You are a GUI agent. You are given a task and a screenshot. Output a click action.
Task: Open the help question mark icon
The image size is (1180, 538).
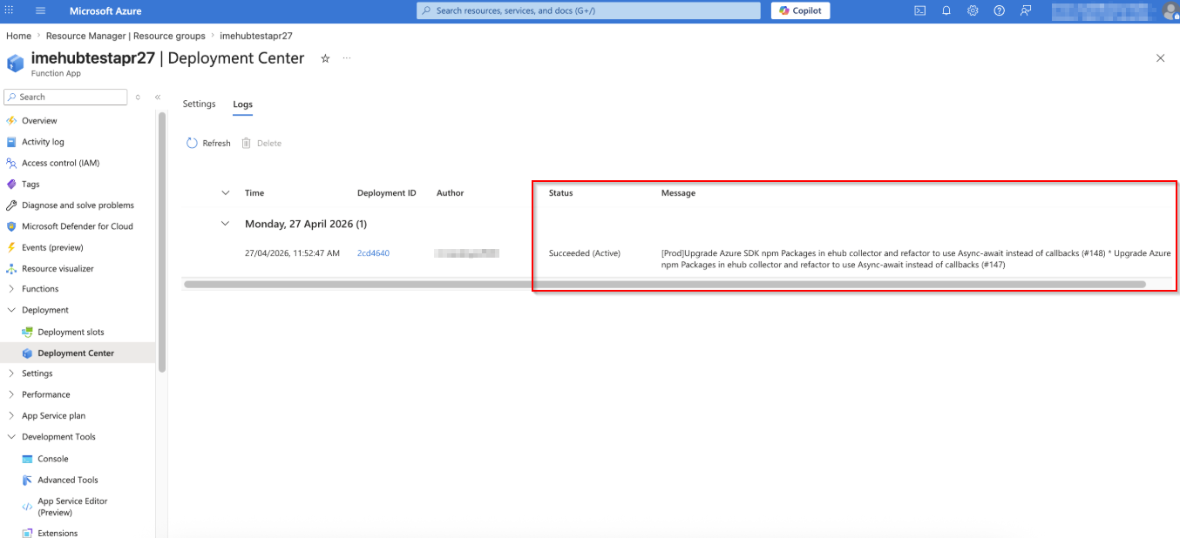(x=999, y=11)
